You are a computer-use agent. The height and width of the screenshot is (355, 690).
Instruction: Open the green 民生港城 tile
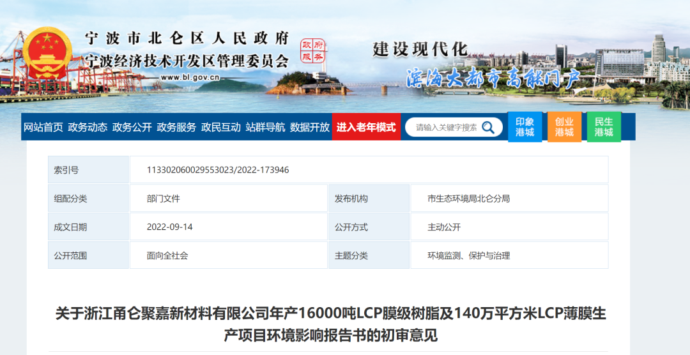(x=604, y=127)
